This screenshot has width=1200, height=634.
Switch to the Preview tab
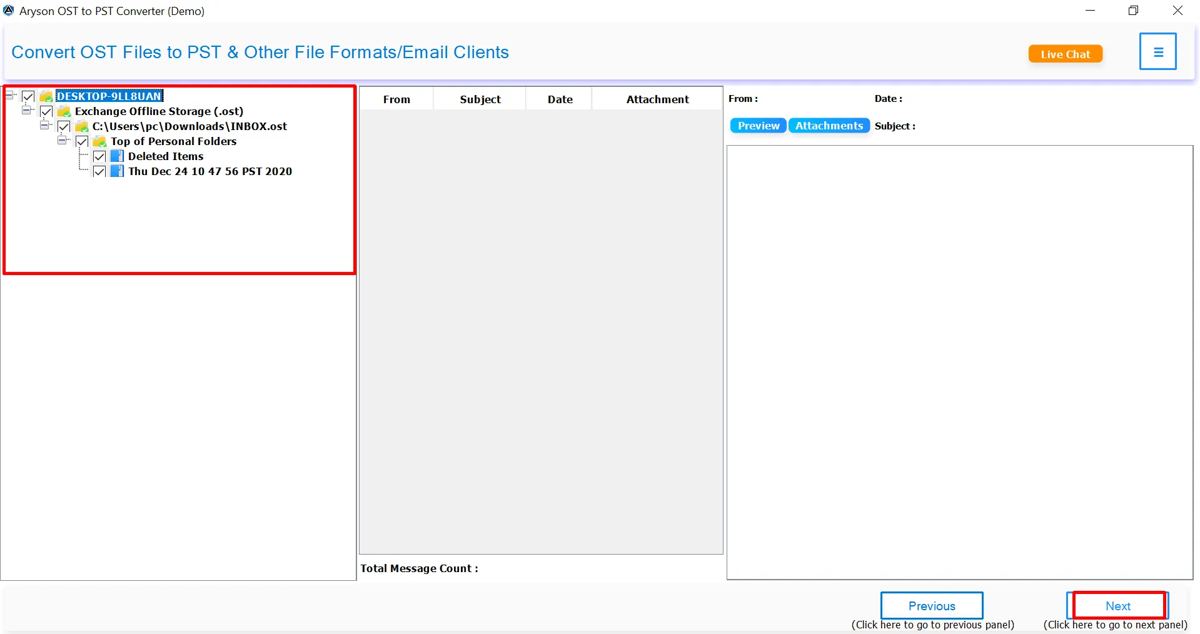point(759,126)
